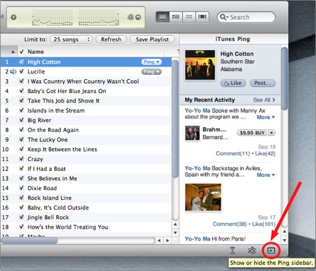Click the Like(42) link
This screenshot has height=271, width=316.
coord(265,153)
